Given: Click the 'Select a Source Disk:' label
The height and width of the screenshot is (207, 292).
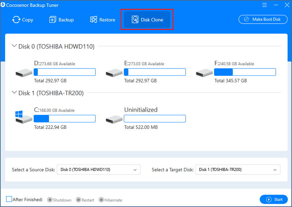Looking at the screenshot, I should 34,170.
